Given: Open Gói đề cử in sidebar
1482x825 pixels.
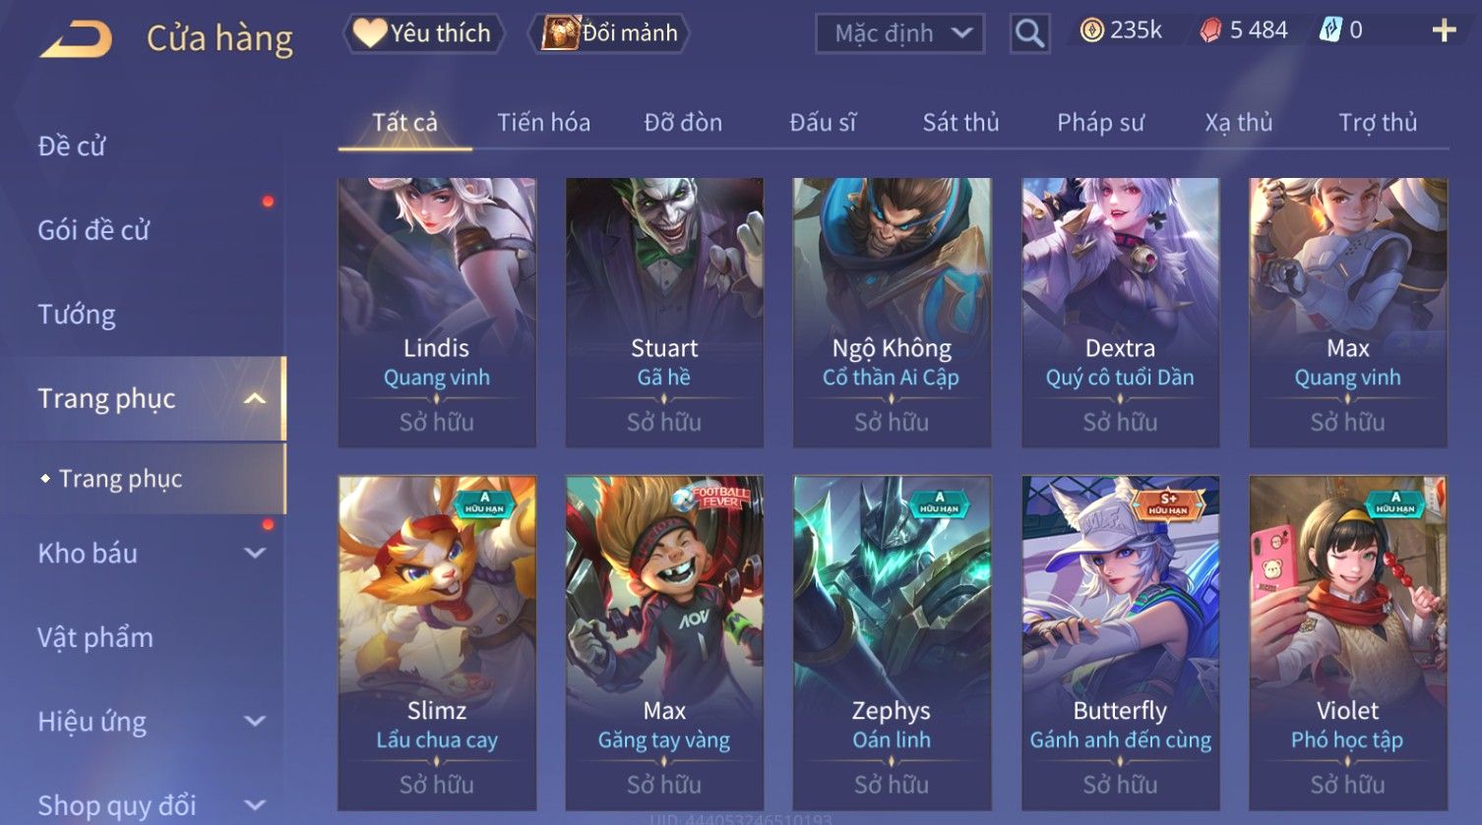Looking at the screenshot, I should 93,230.
